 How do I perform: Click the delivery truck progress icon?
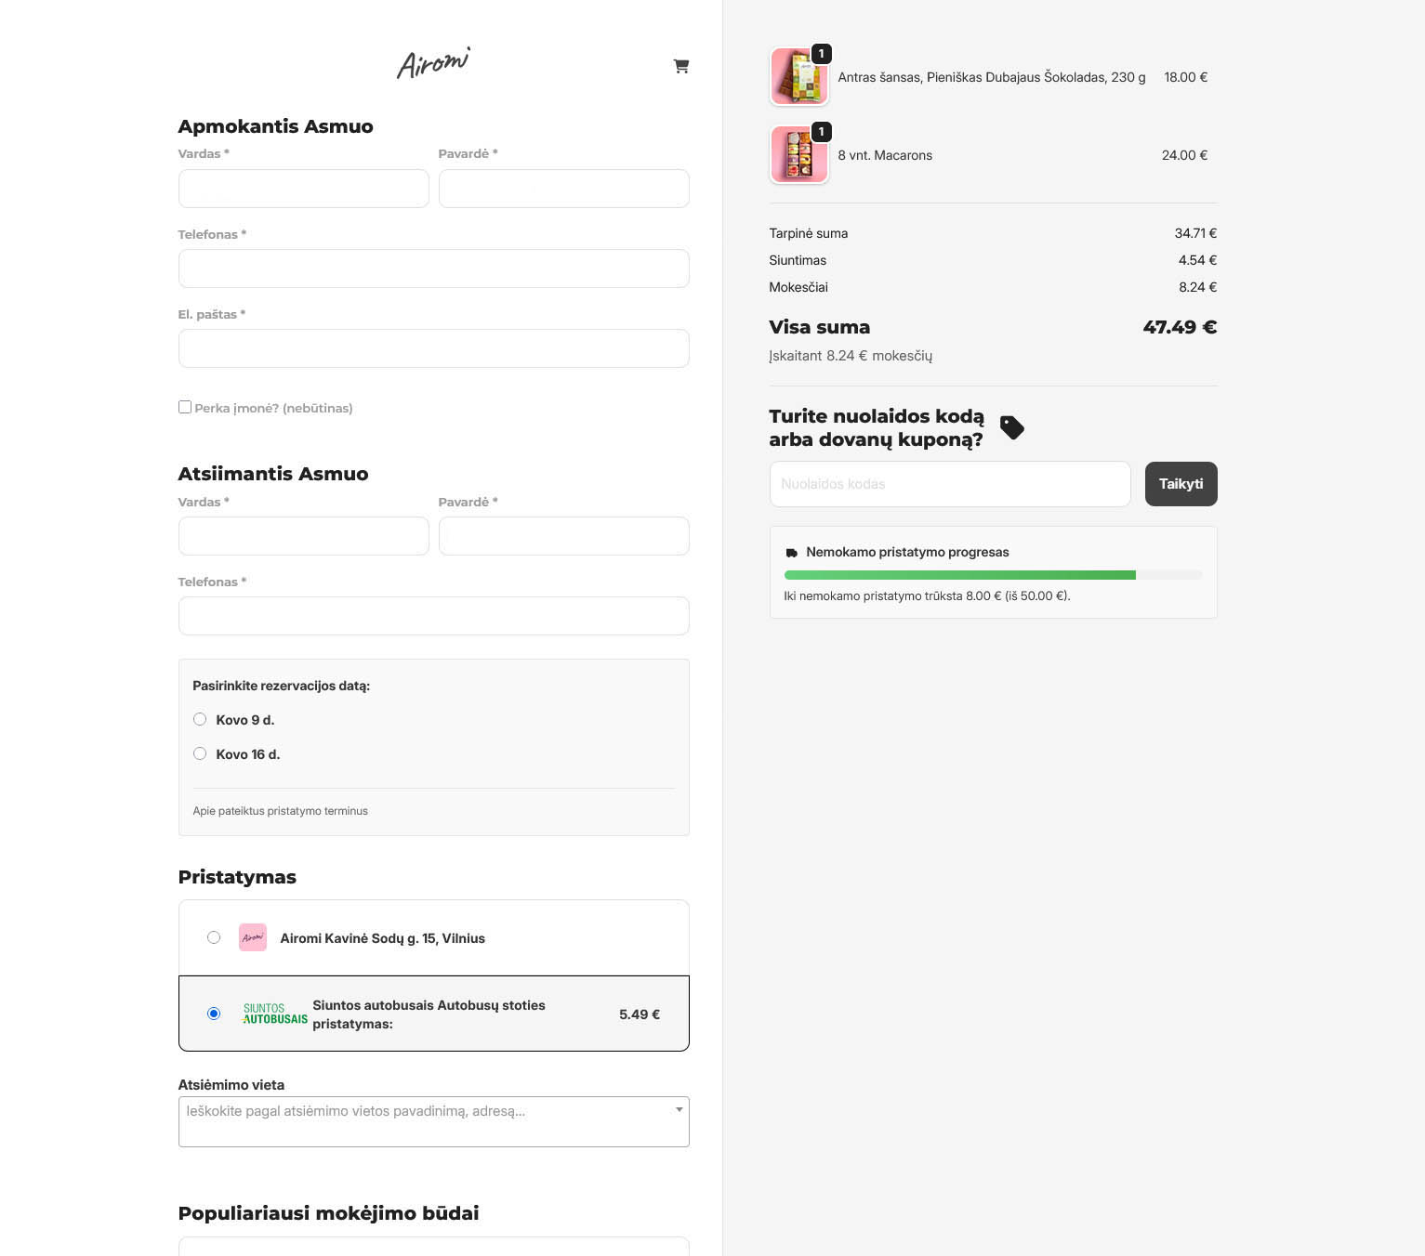click(792, 553)
